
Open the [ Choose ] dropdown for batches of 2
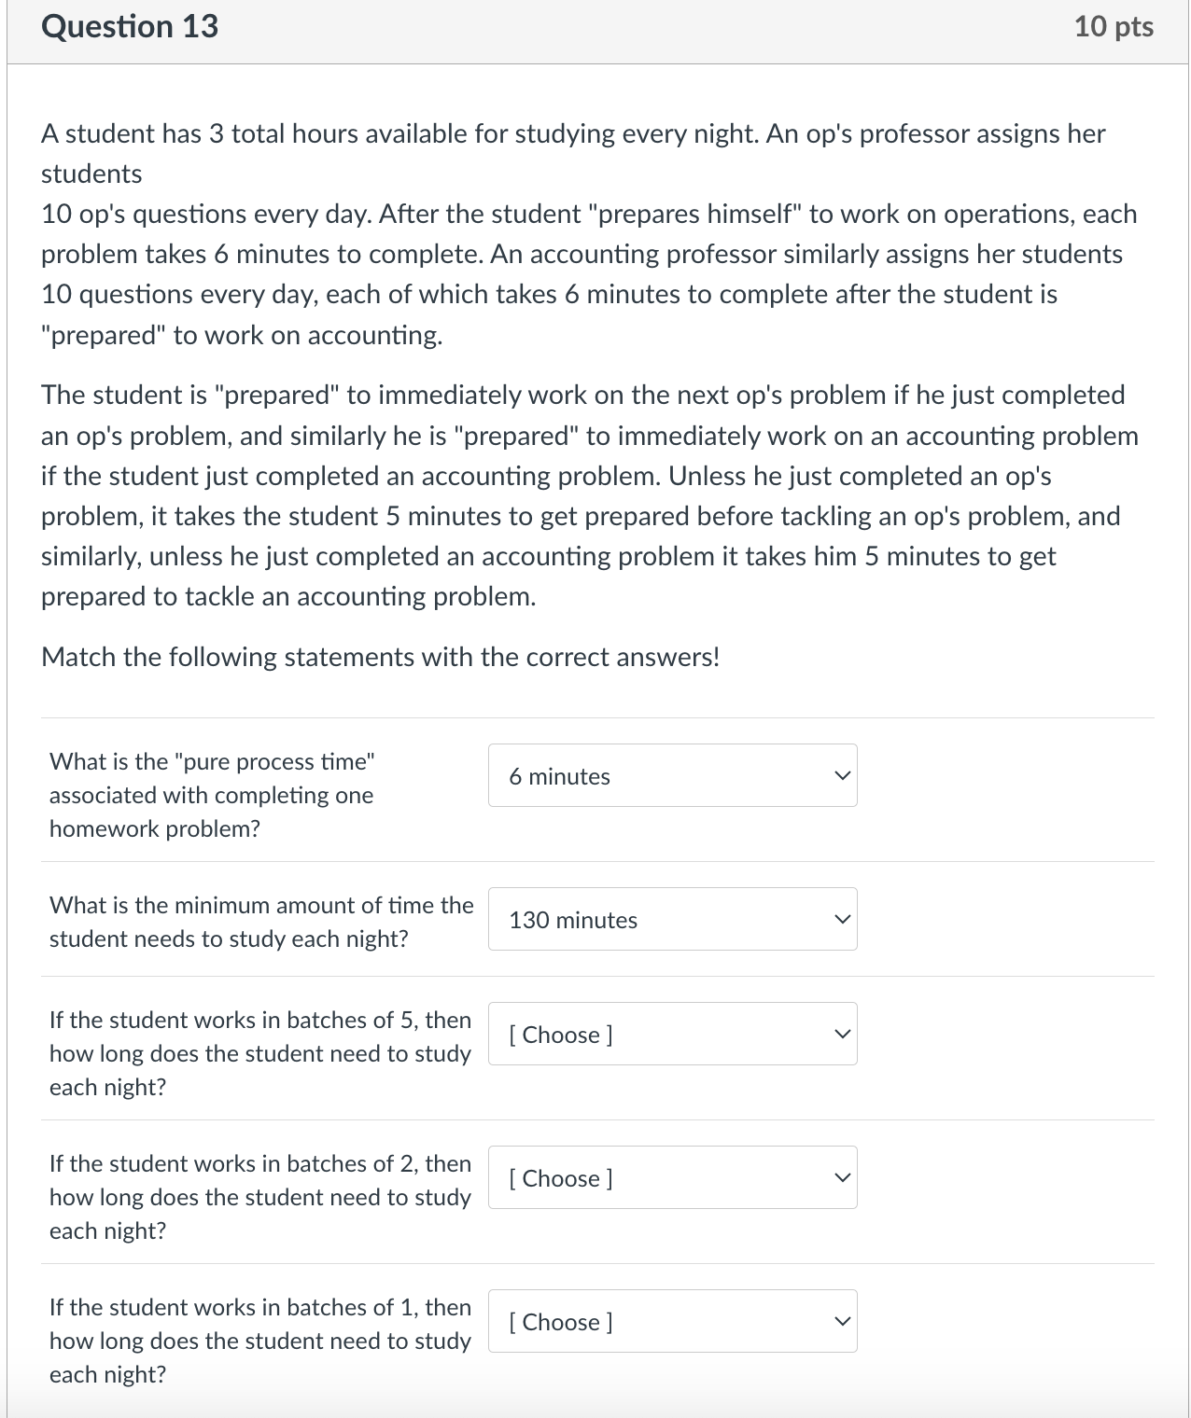[x=653, y=1177]
